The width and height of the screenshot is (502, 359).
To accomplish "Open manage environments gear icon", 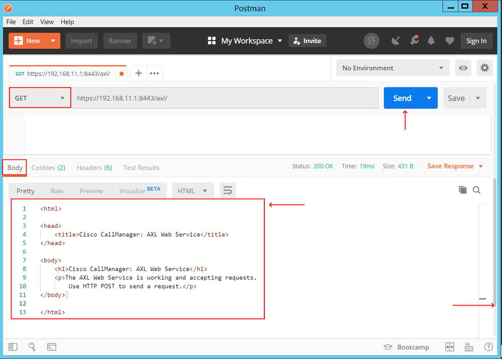I will tap(484, 68).
